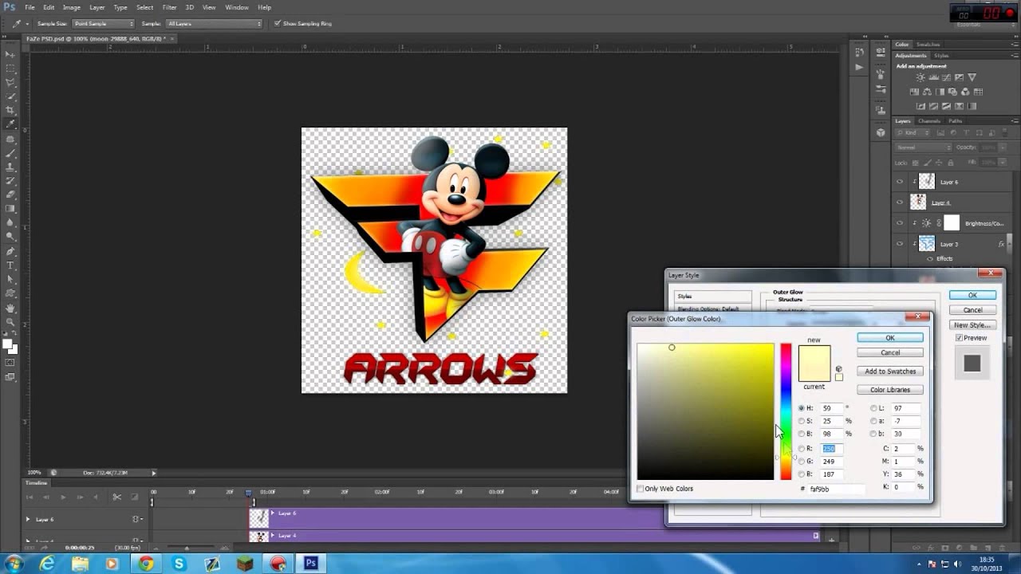This screenshot has width=1021, height=574.
Task: Select the Move tool
Action: 10,54
